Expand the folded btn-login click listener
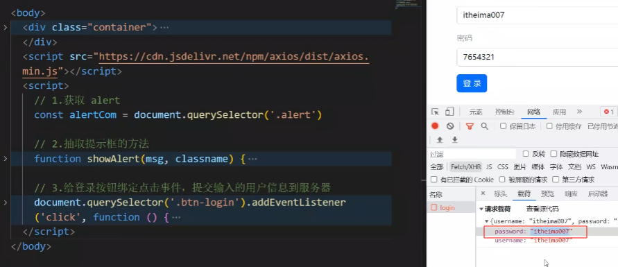The width and height of the screenshot is (618, 267). coord(5,203)
